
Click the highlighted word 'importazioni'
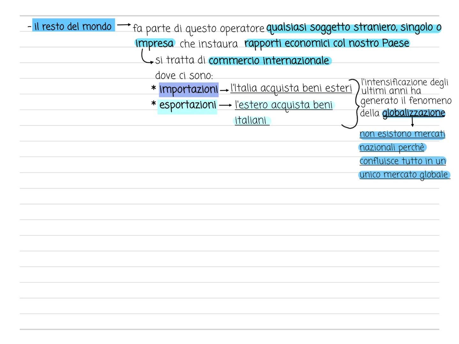coord(189,90)
